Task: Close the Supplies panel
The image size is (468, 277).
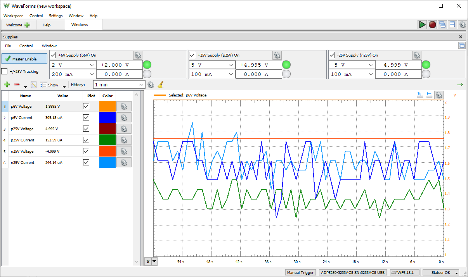Action: pyautogui.click(x=461, y=37)
